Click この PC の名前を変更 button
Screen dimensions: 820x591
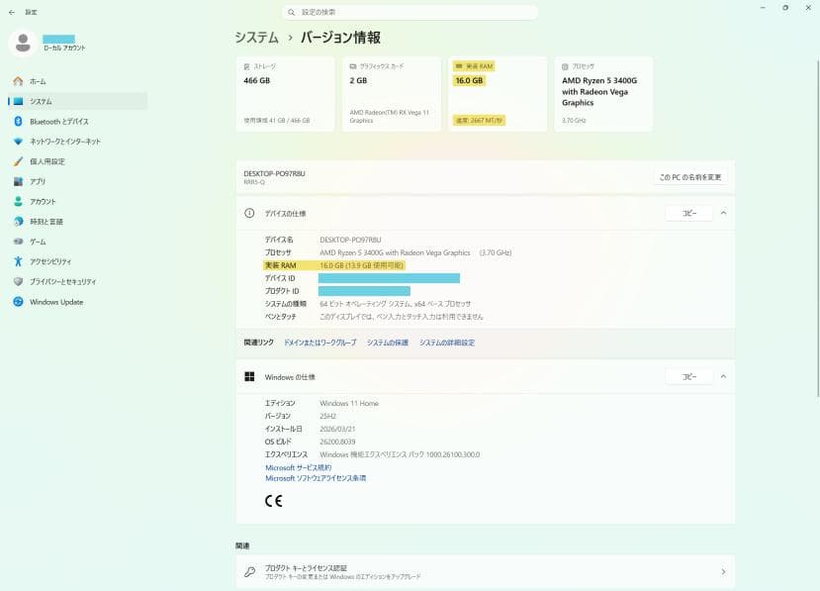690,177
